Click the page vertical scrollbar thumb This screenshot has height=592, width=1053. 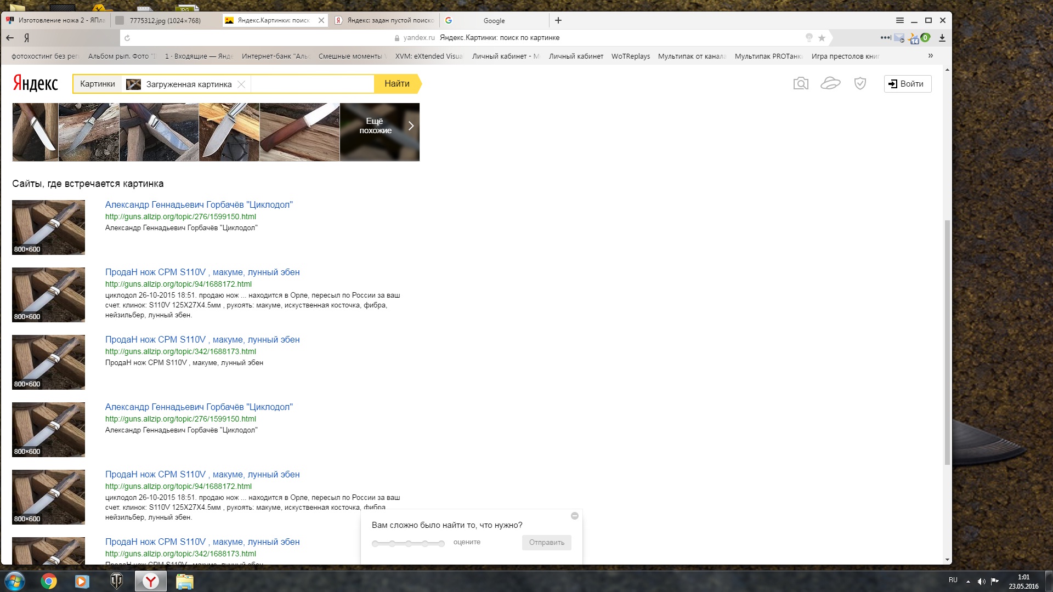point(947,343)
